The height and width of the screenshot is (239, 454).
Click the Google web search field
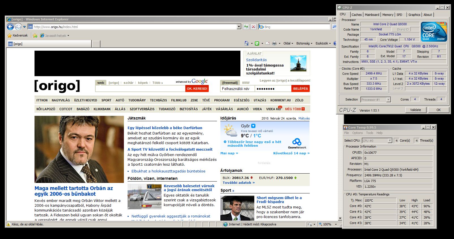140,89
